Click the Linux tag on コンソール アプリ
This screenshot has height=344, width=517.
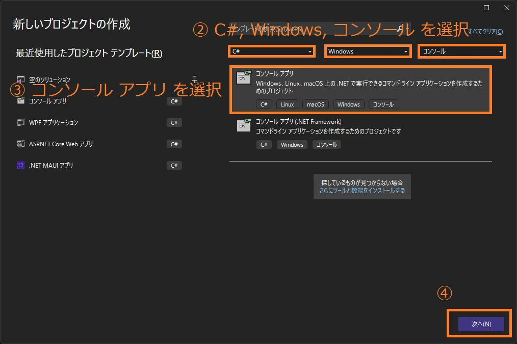coord(287,104)
